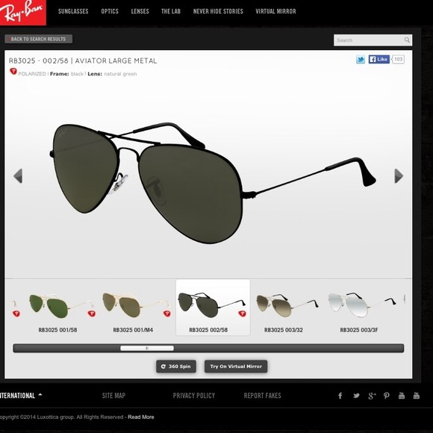This screenshot has width=433, height=433.
Task: Open the footer Twitter icon
Action: [356, 396]
